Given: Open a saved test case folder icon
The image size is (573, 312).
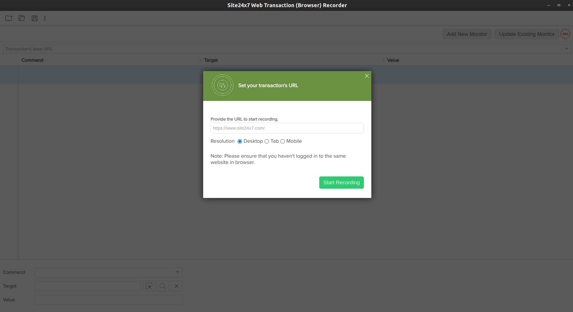Looking at the screenshot, I should click(x=22, y=18).
